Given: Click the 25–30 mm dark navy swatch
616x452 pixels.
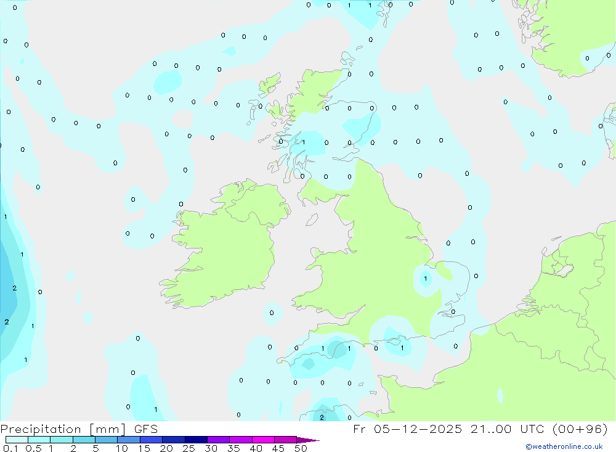Looking at the screenshot, I should coord(196,440).
